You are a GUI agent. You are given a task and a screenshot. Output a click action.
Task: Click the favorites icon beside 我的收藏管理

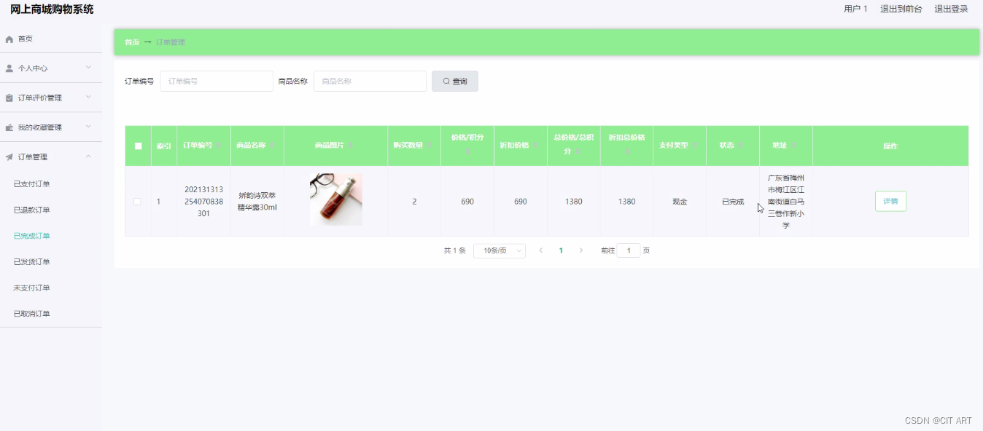9,126
